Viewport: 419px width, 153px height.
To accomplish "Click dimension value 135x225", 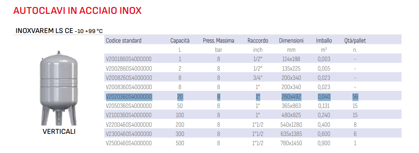I will point(291,69).
